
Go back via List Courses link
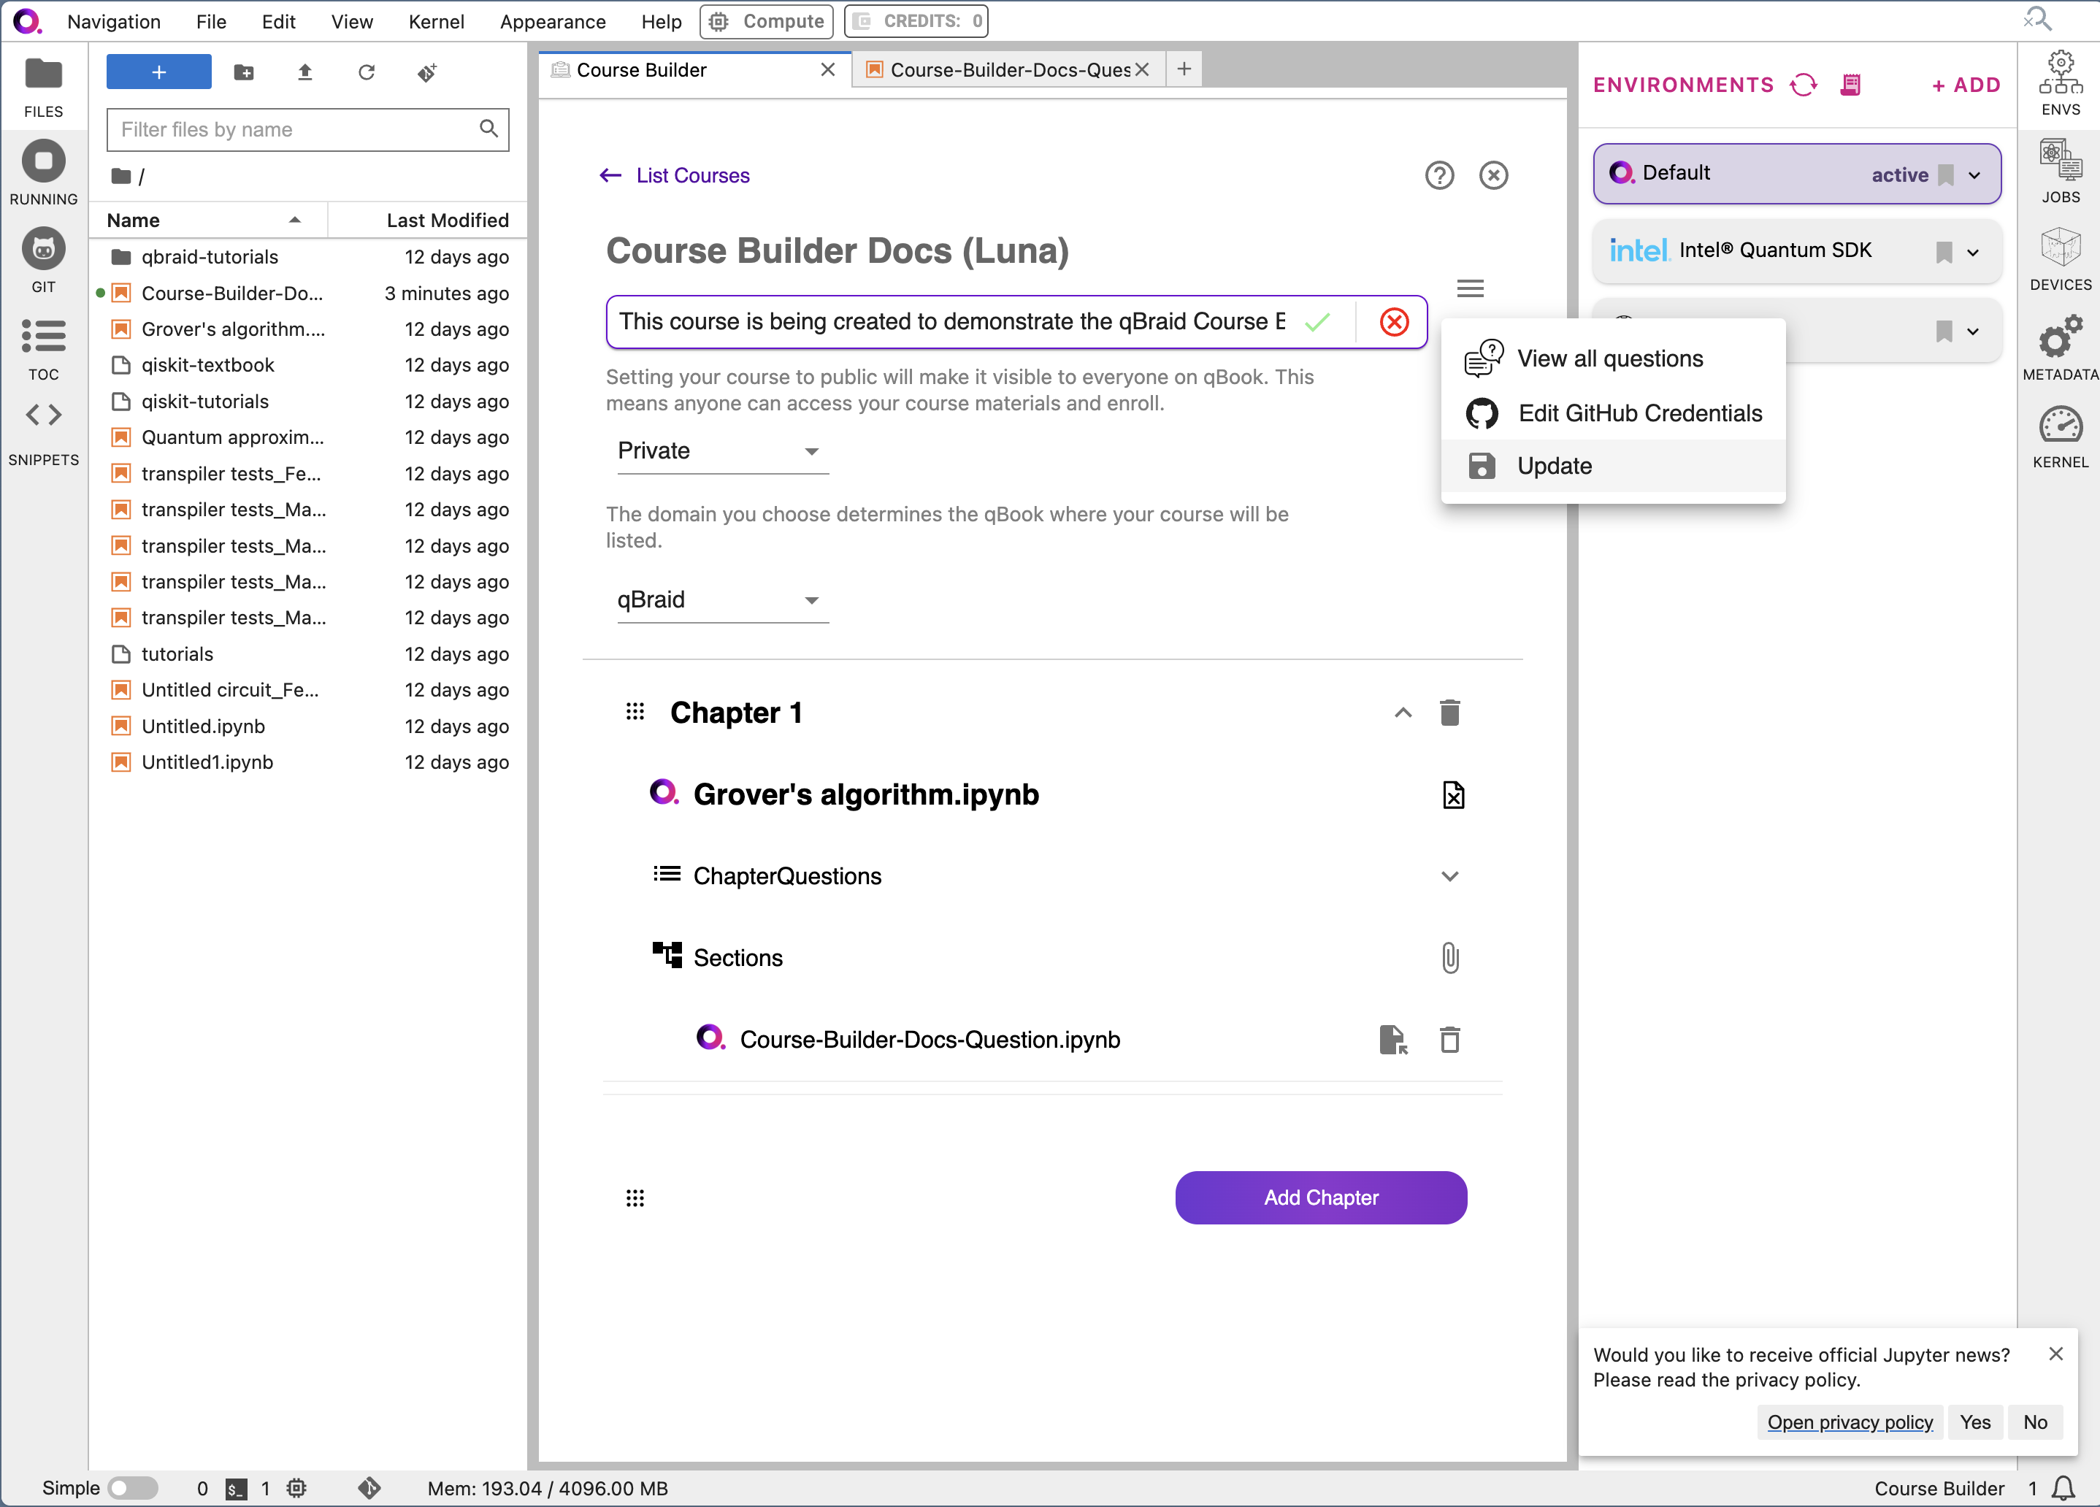(675, 176)
